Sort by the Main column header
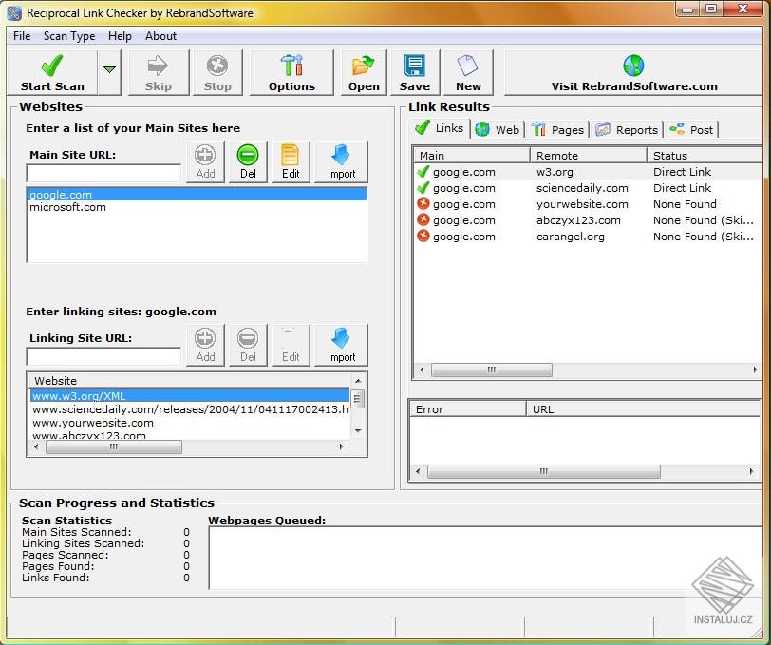 tap(472, 156)
